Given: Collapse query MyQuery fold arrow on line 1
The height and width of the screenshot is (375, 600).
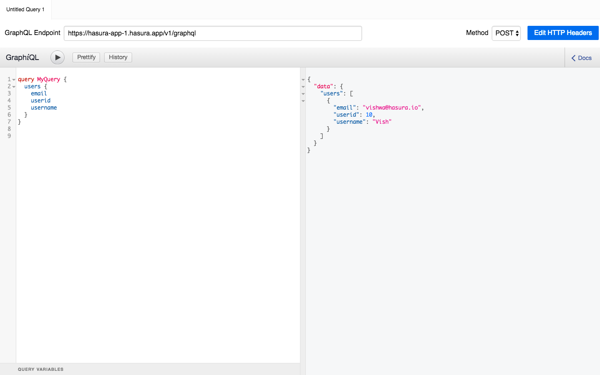Looking at the screenshot, I should [14, 80].
